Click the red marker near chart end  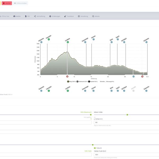tap(142, 76)
